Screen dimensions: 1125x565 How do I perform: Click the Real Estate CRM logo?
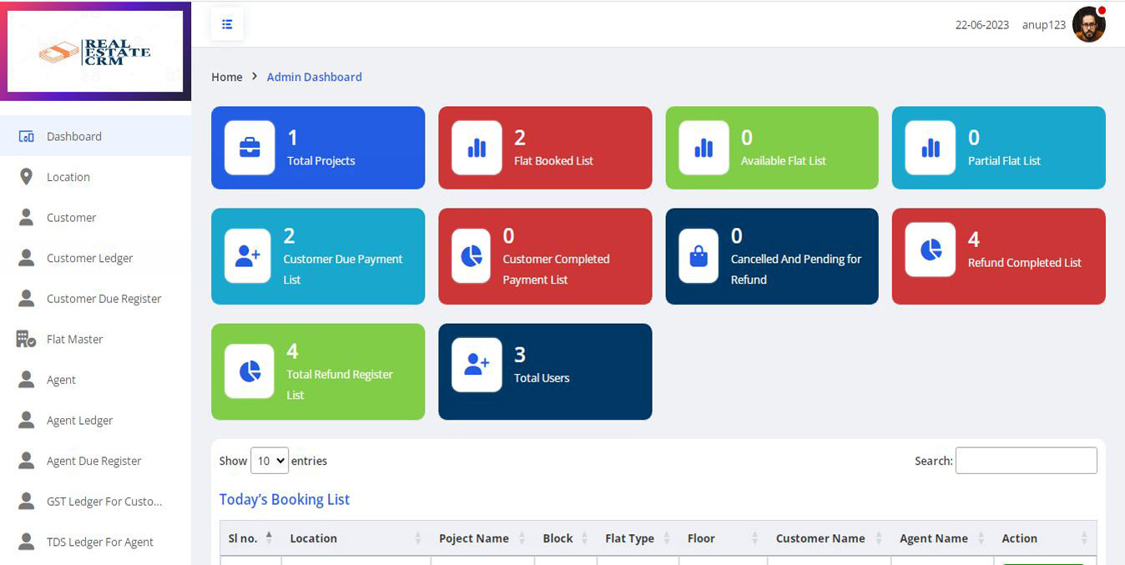[x=95, y=52]
